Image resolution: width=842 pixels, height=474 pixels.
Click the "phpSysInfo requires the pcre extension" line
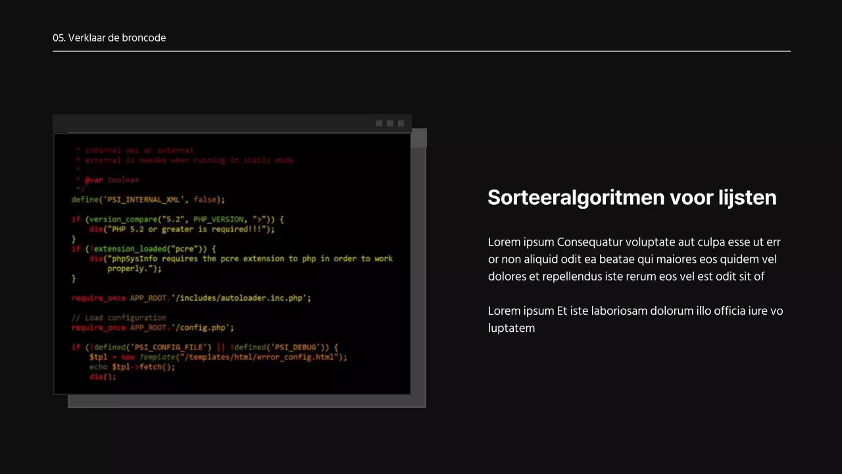coord(241,259)
